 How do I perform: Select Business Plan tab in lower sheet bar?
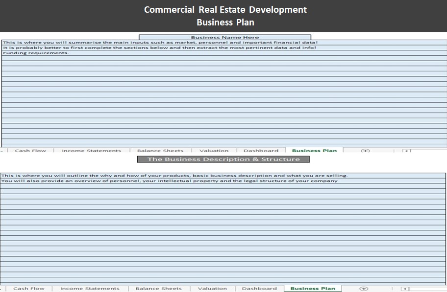(313, 288)
